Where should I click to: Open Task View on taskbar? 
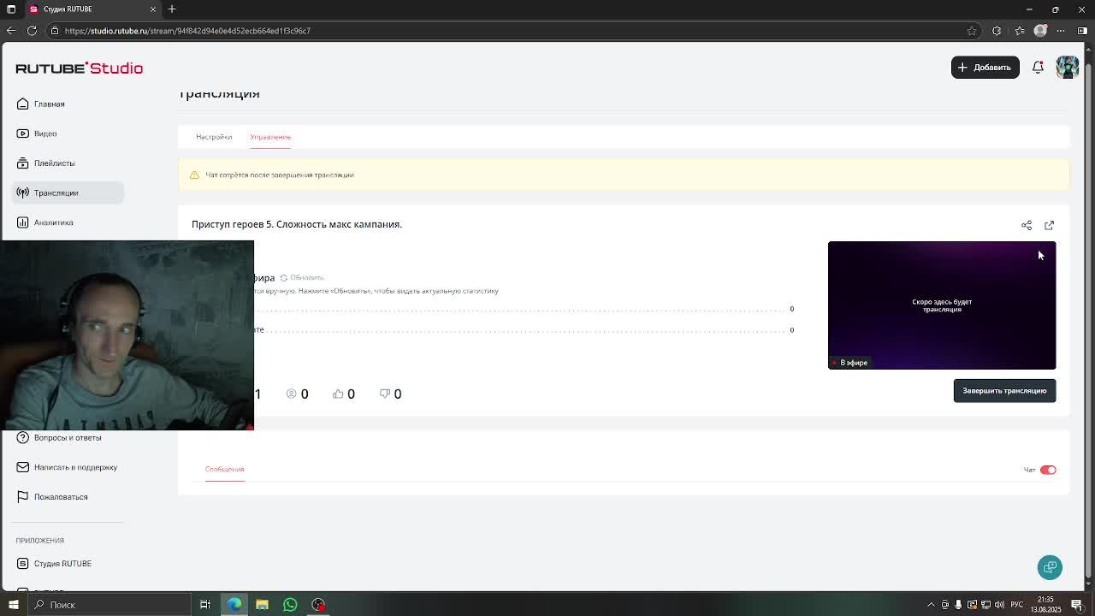click(205, 605)
